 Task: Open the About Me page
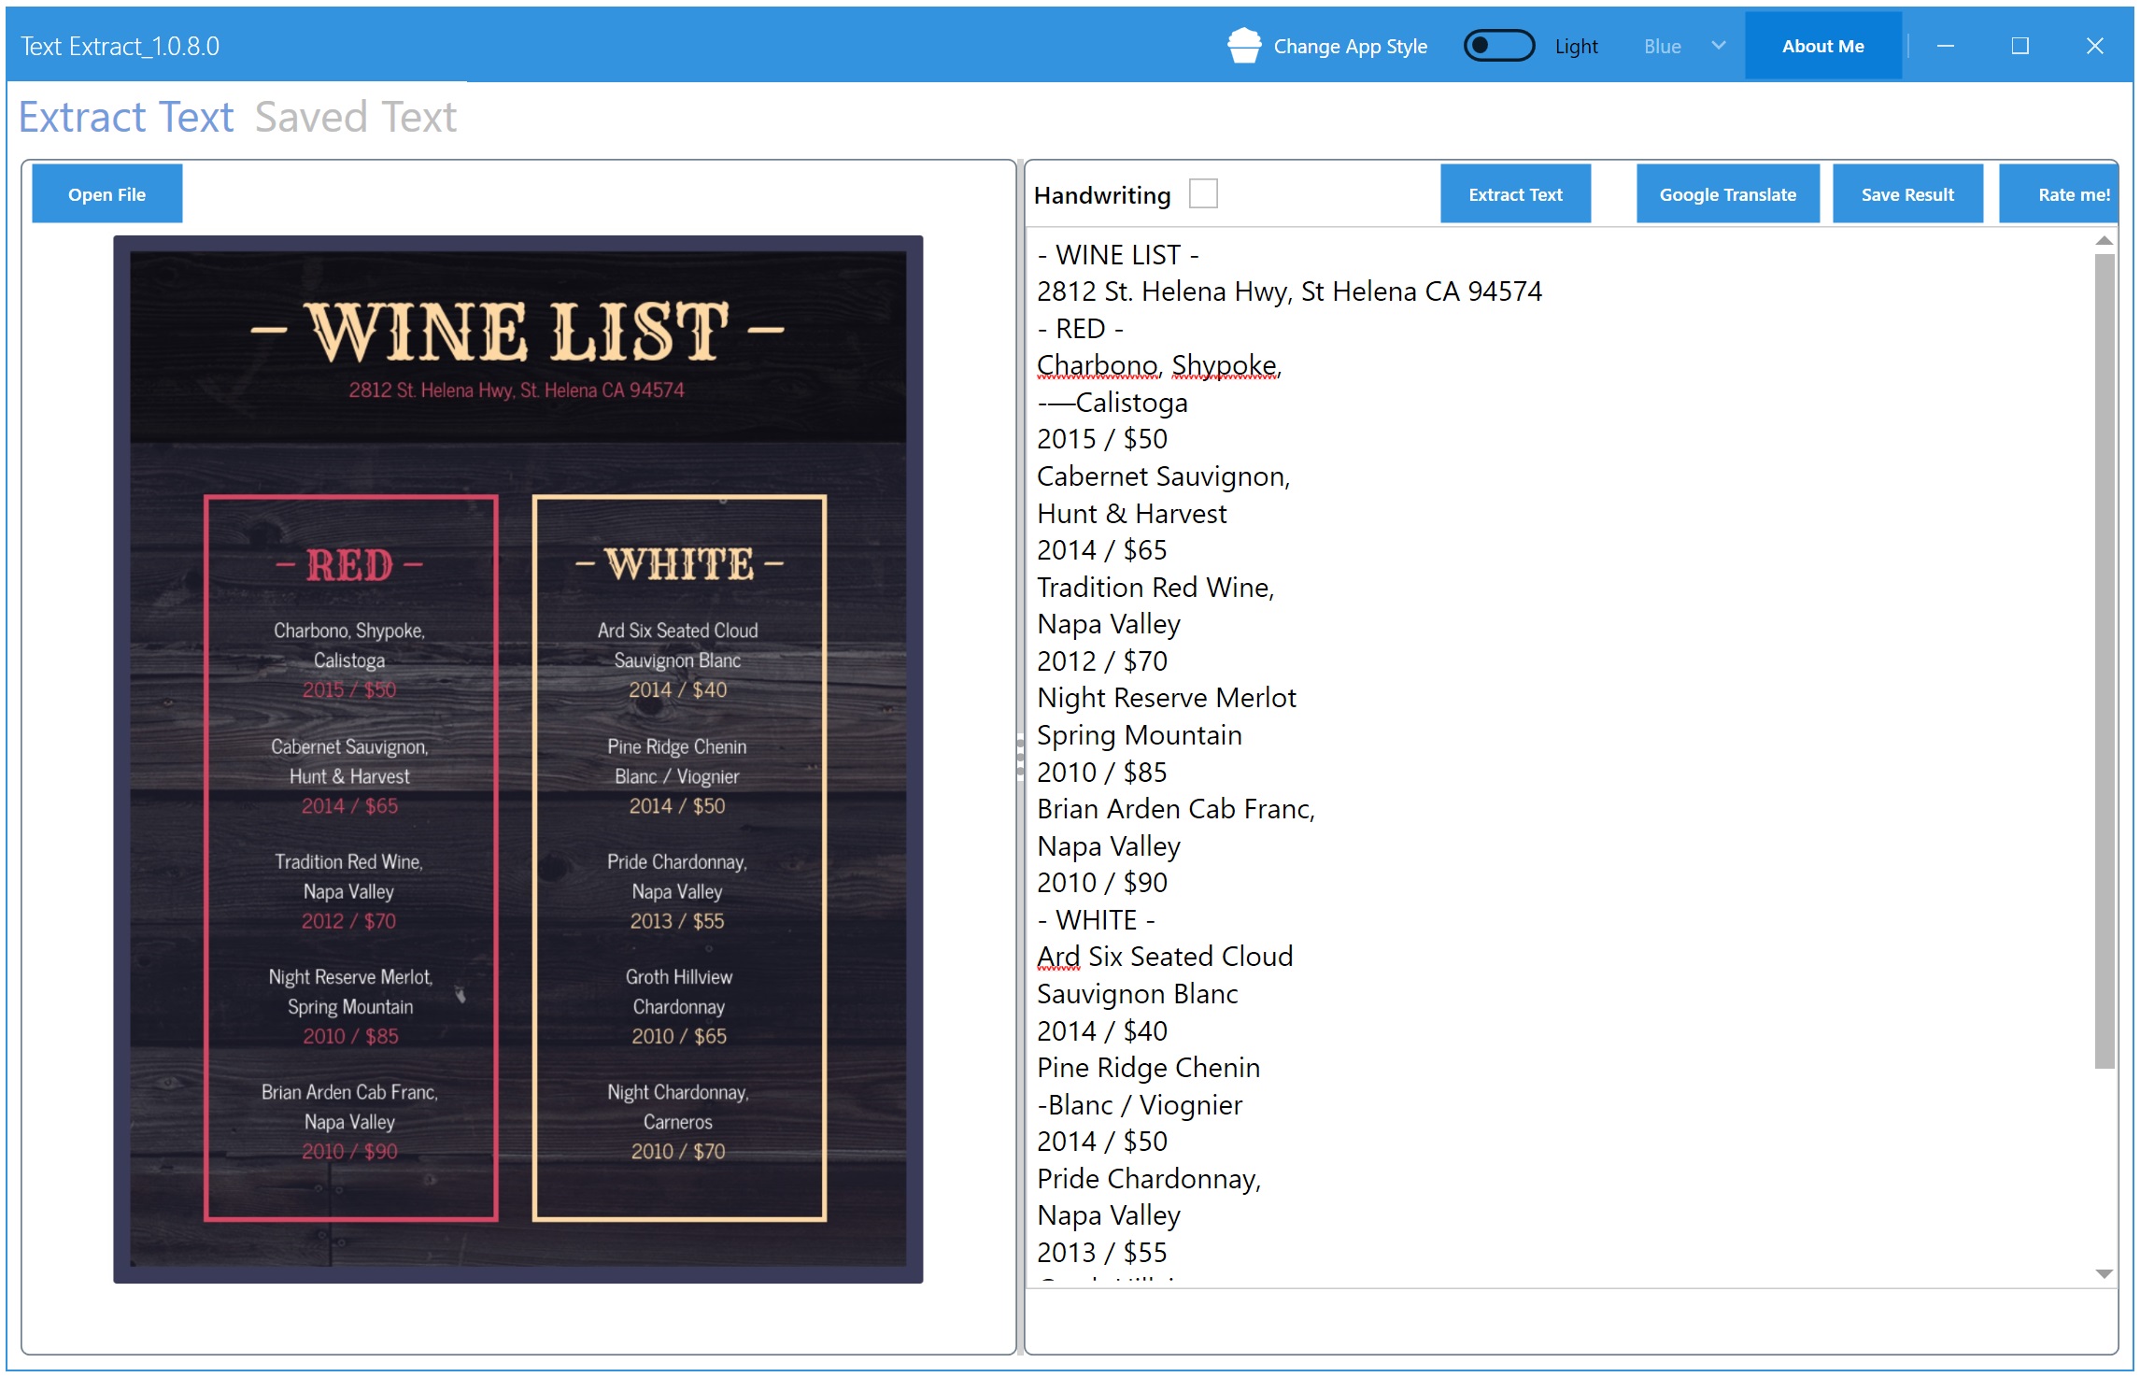tap(1822, 44)
